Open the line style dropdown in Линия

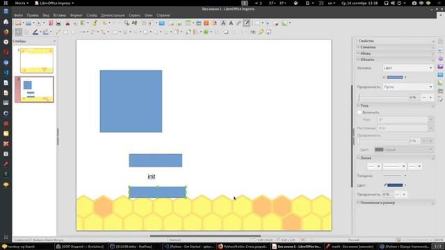[394, 166]
